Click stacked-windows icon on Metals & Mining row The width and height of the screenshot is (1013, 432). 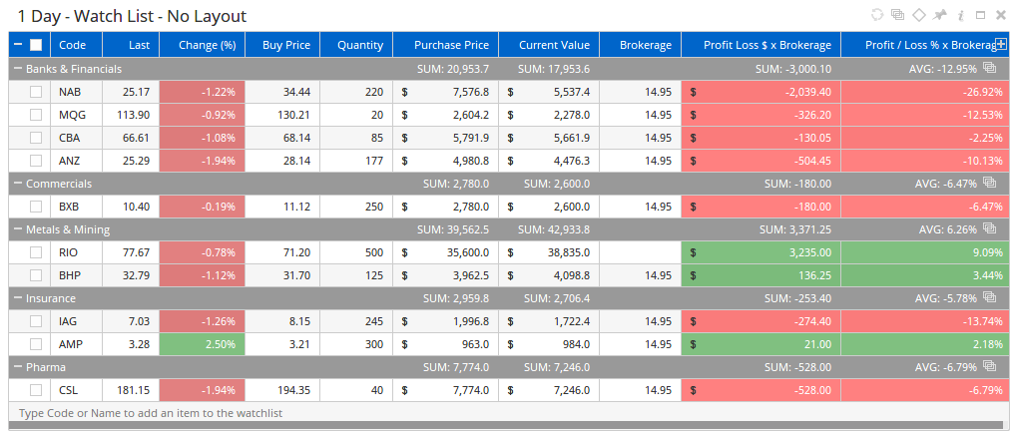[x=989, y=227]
